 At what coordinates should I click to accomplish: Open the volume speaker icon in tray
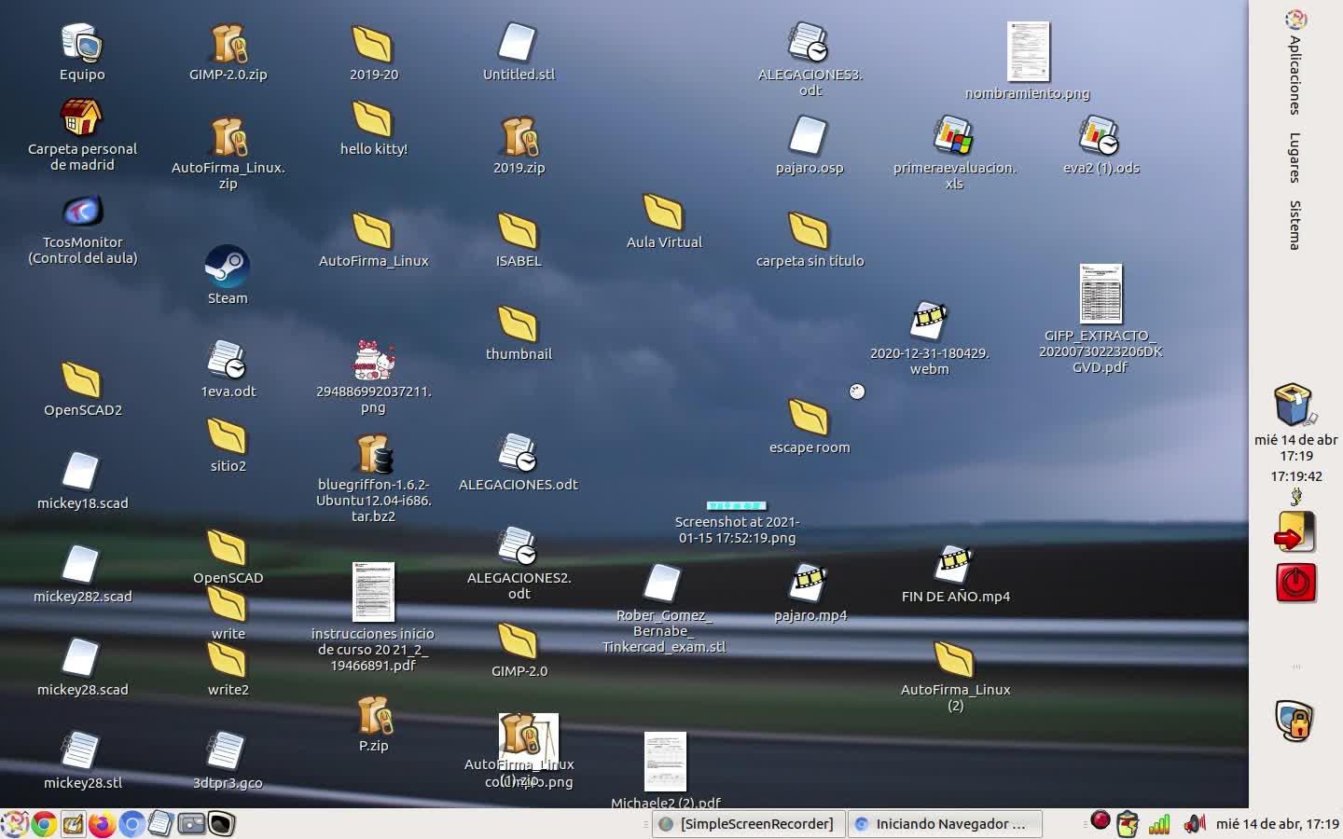click(x=1193, y=823)
